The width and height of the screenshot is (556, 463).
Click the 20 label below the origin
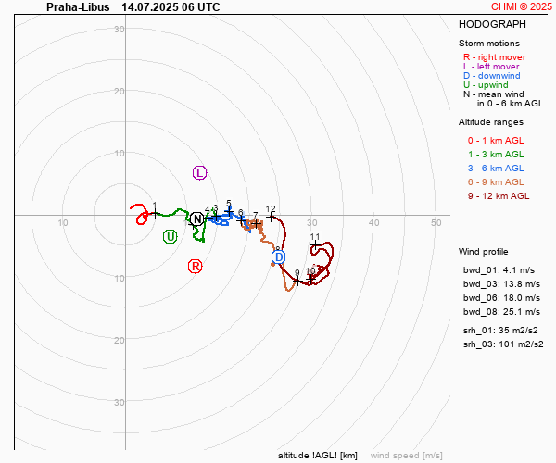pos(120,340)
